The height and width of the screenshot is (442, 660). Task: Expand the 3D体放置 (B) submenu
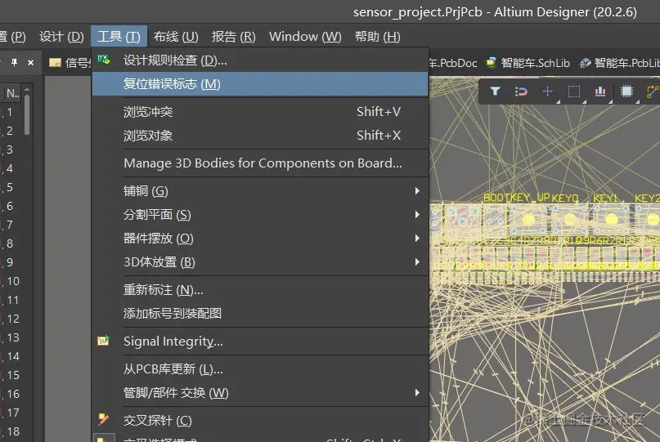[260, 262]
